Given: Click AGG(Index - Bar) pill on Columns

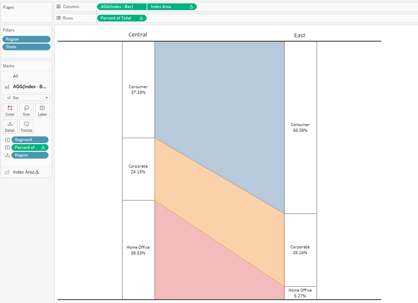Looking at the screenshot, I should 122,7.
